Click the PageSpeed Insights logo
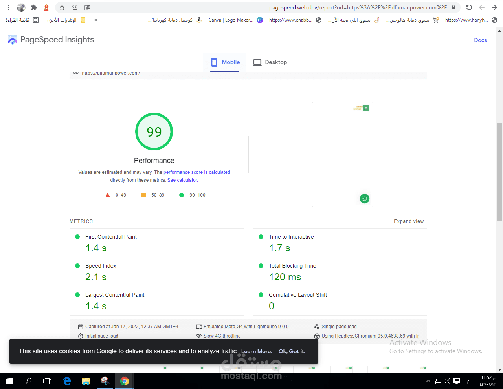This screenshot has height=389, width=503. 51,40
